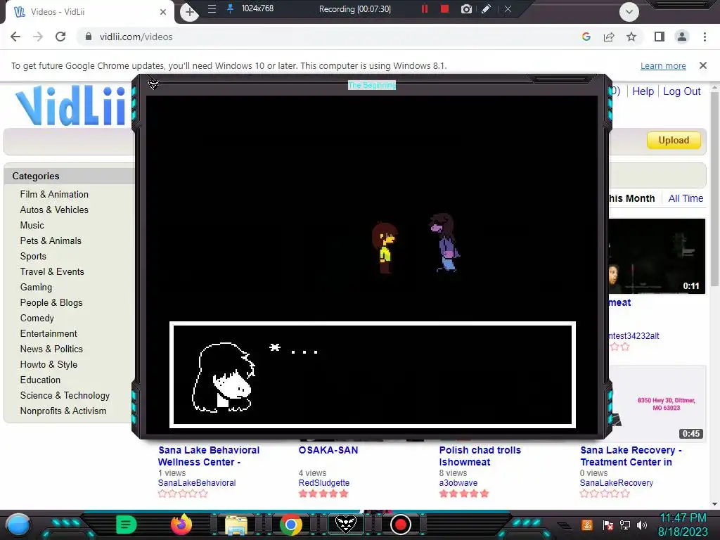Click the Google icon in the address bar

[x=586, y=37]
